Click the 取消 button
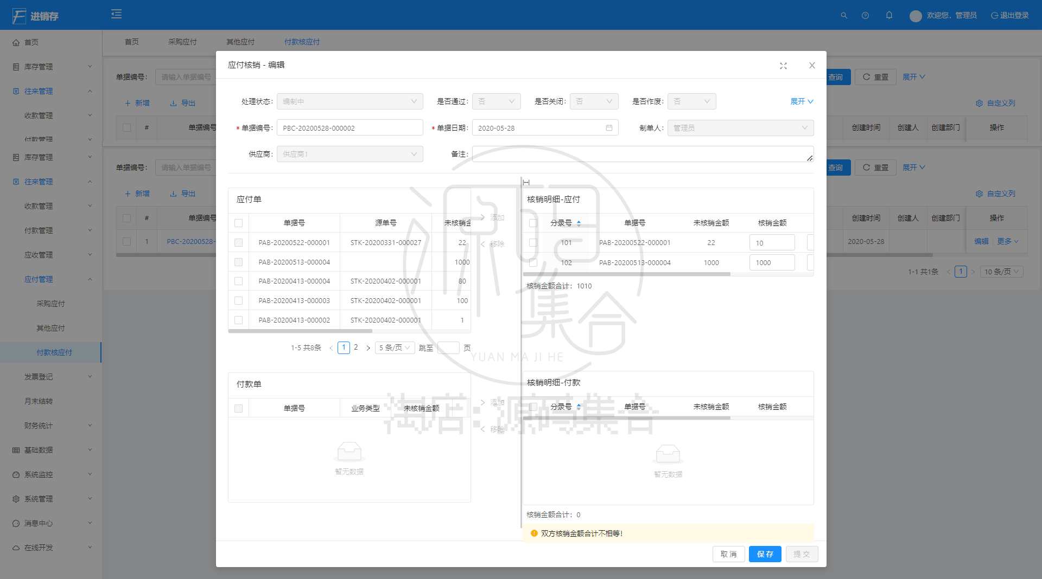The image size is (1042, 579). click(728, 554)
